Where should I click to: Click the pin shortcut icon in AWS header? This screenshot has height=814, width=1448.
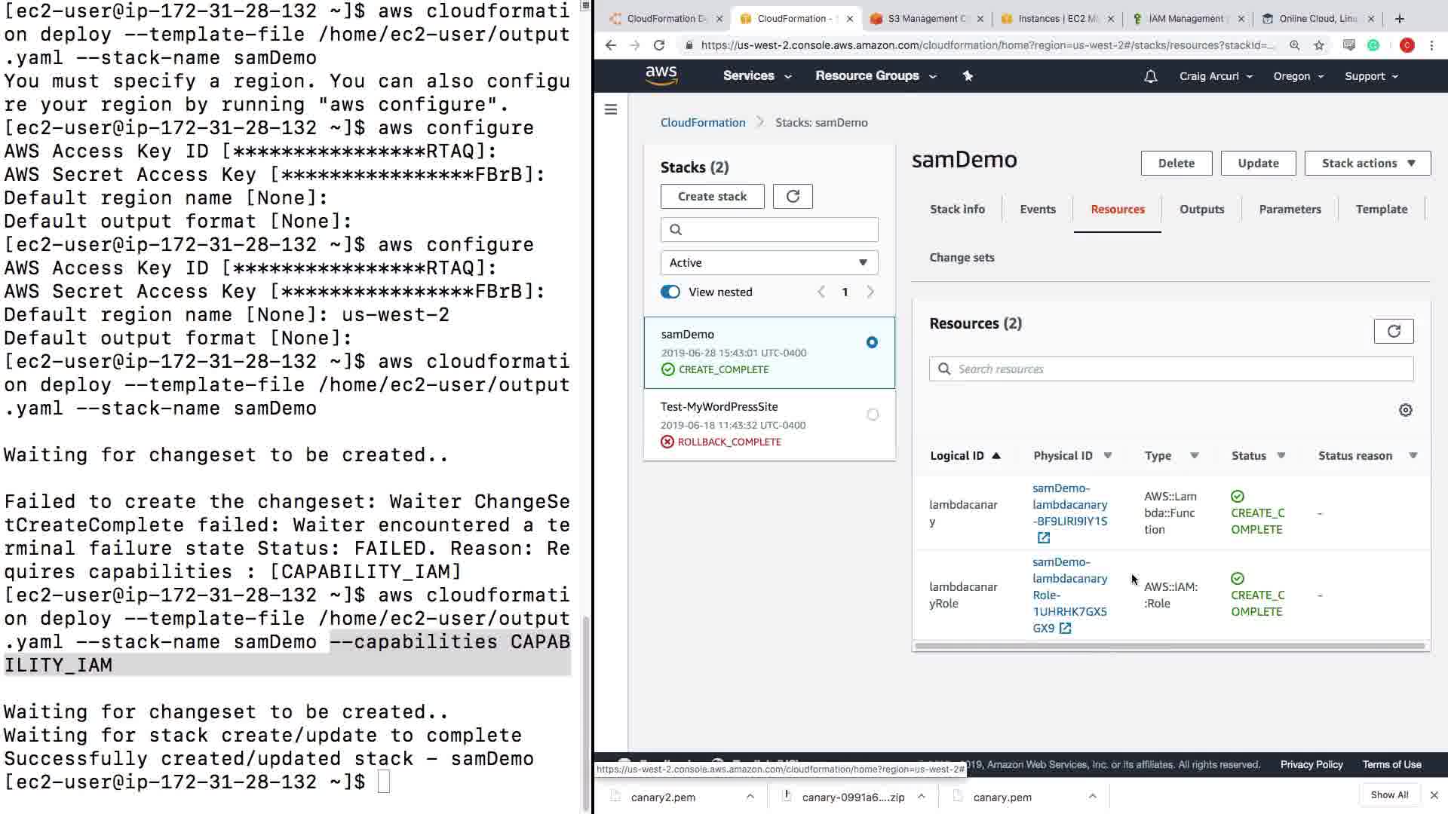[968, 76]
